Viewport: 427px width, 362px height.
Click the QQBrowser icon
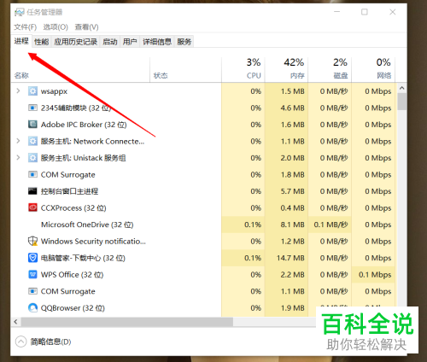32,307
